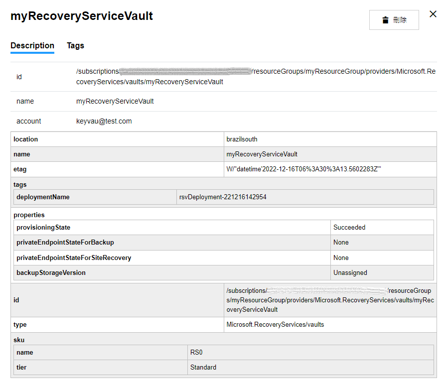Viewport: 446px width, 386px height.
Task: Click the myRecoveryServiceVault panel title
Action: click(x=82, y=16)
